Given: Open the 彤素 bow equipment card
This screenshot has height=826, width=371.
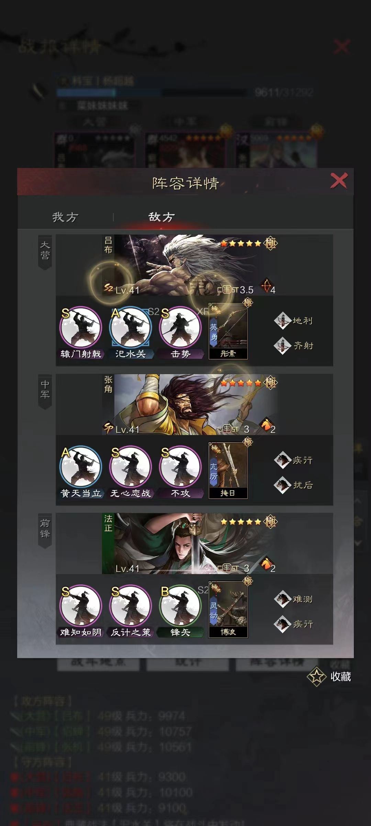Looking at the screenshot, I should click(228, 331).
